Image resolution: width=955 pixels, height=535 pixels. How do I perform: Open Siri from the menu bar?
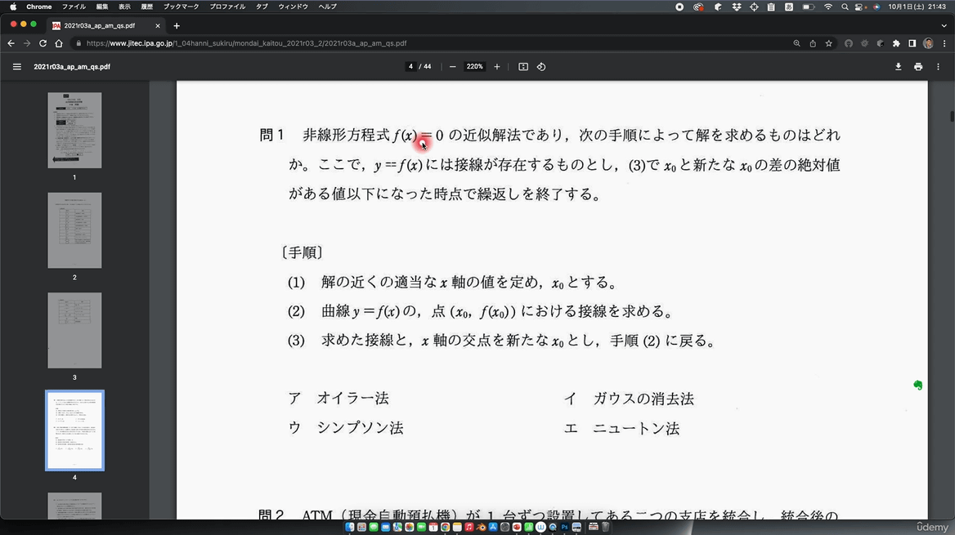click(x=877, y=7)
